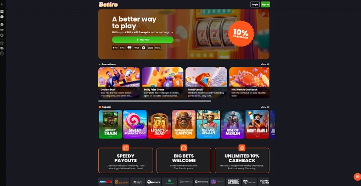Screen dimensions: 361x186
Task: Click the green Sign up button
Action: [x=265, y=4]
